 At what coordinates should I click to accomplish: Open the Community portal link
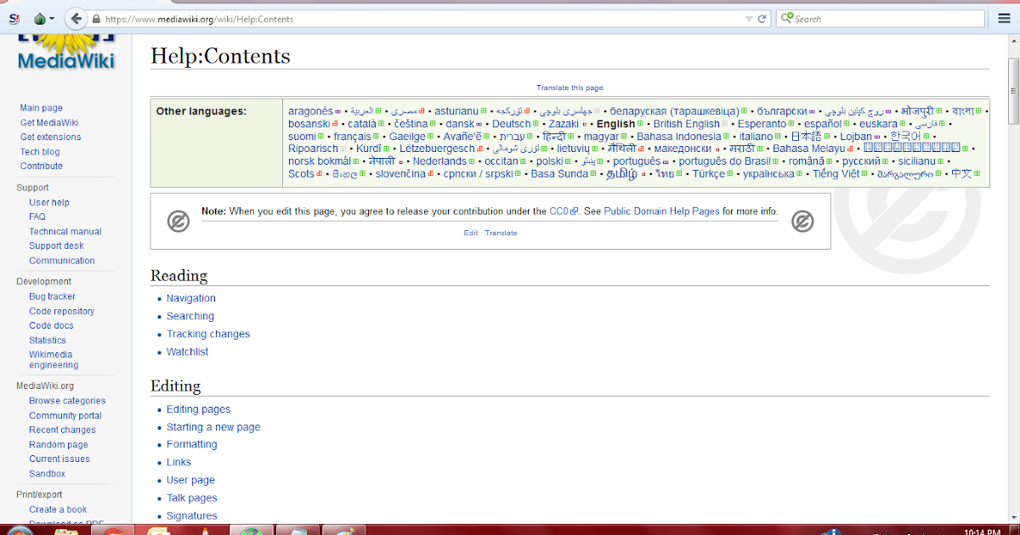pyautogui.click(x=65, y=415)
